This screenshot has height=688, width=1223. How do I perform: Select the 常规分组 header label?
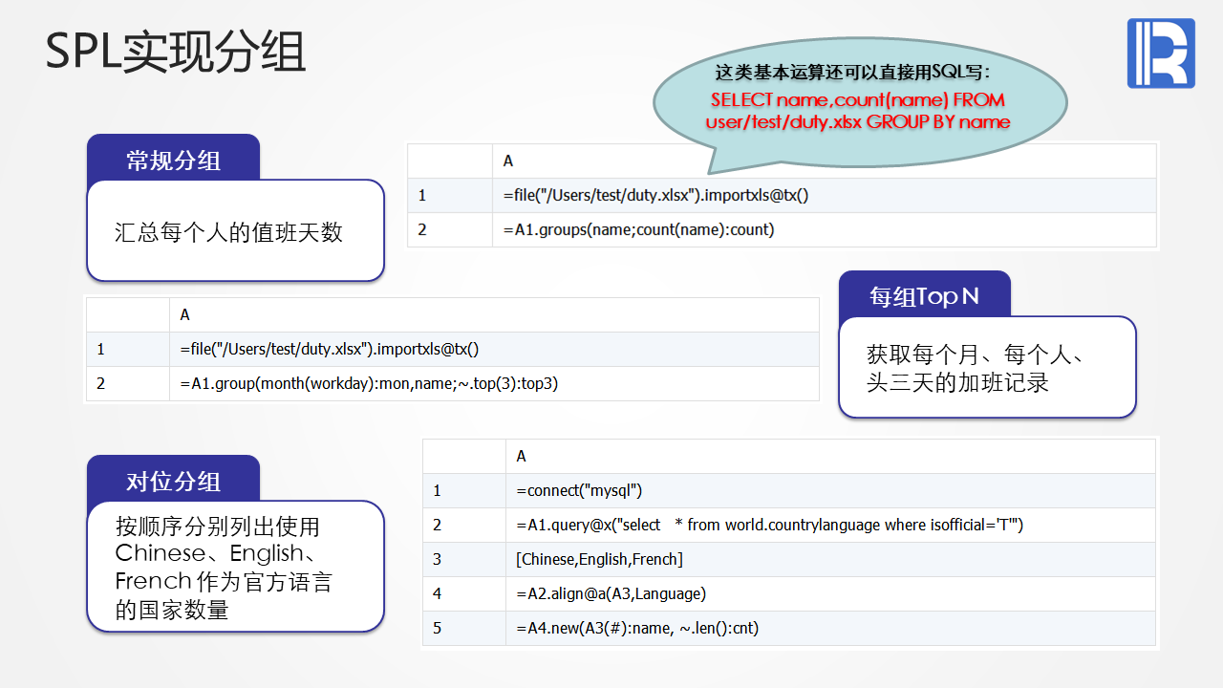point(174,160)
